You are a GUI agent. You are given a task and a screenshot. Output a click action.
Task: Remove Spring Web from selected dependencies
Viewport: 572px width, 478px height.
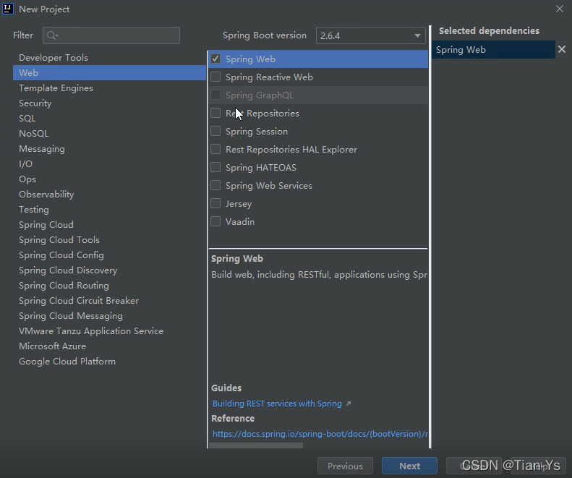click(x=562, y=49)
